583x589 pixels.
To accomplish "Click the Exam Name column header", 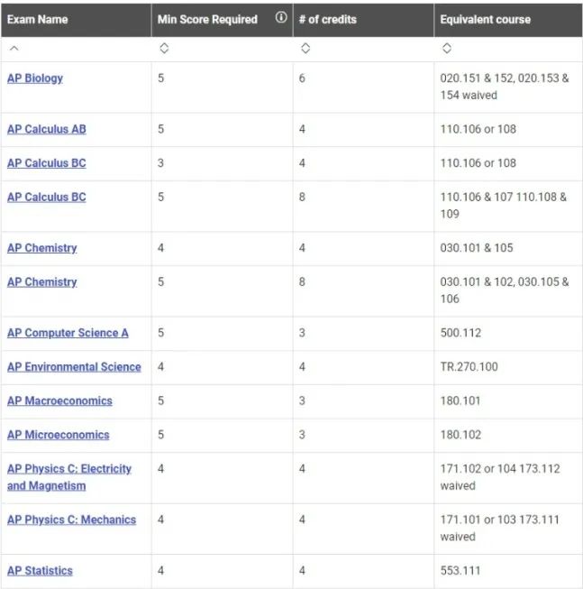I will click(x=37, y=19).
